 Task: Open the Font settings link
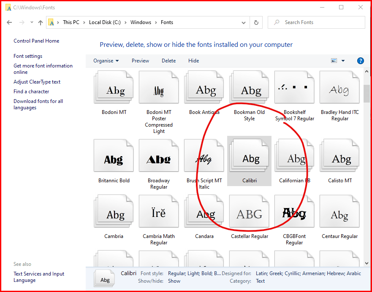click(28, 56)
